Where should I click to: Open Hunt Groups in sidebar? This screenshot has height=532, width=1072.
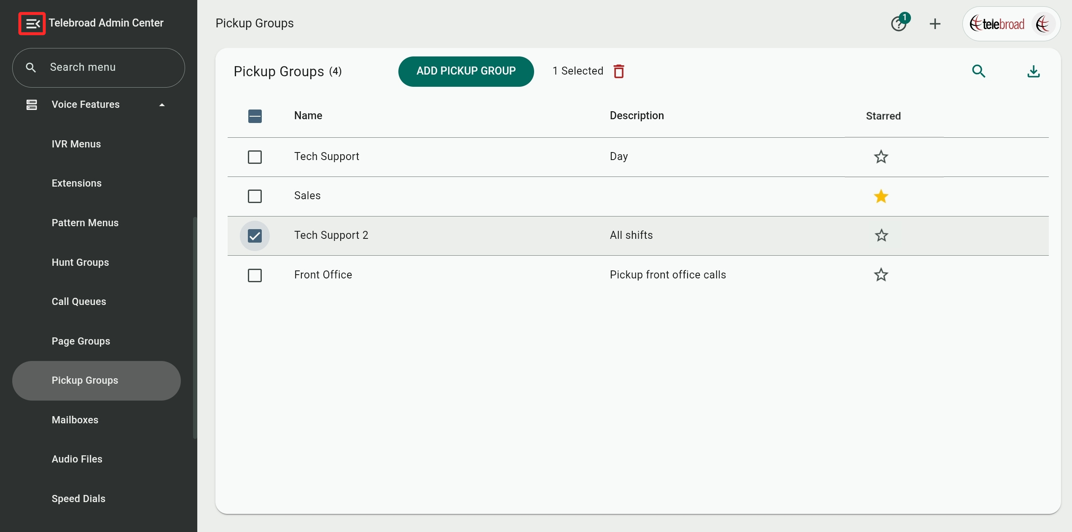click(80, 262)
